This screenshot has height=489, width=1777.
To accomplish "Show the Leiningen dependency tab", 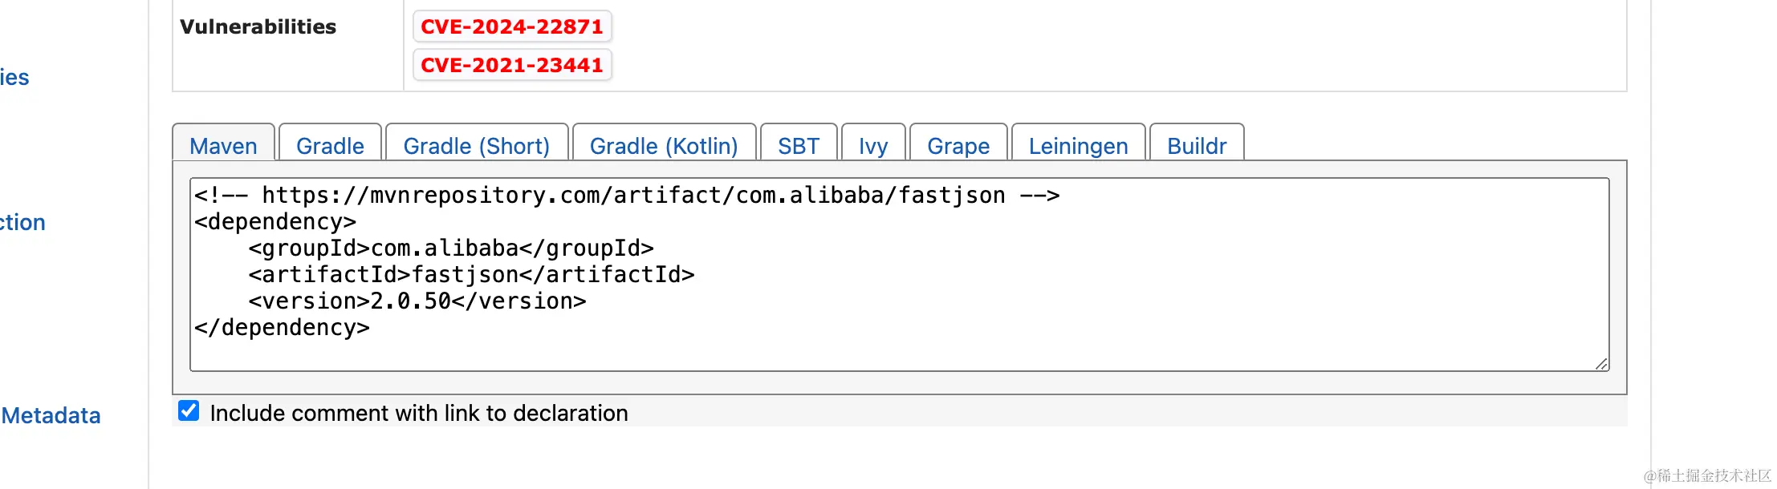I will click(x=1079, y=146).
